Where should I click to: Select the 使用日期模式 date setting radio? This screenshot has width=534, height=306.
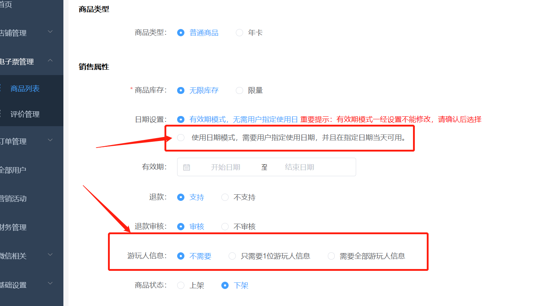pyautogui.click(x=181, y=137)
